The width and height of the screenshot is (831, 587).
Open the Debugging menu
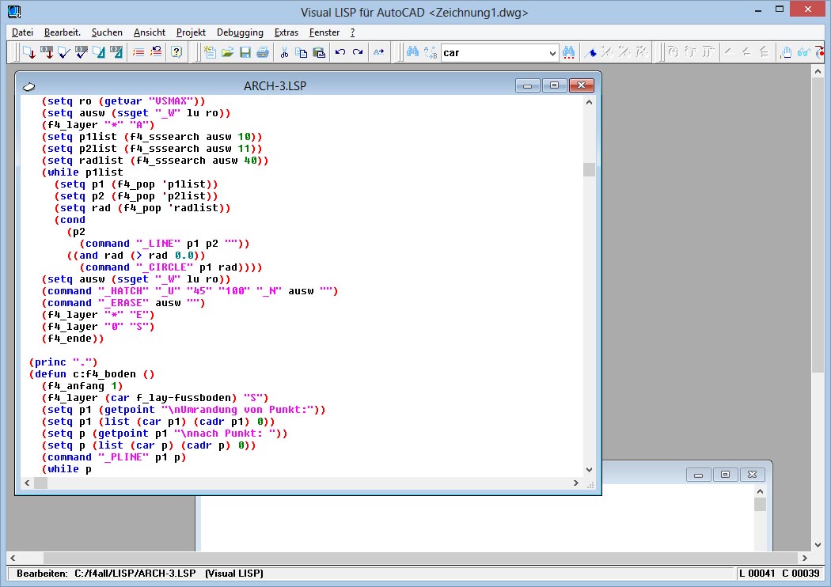tap(240, 32)
